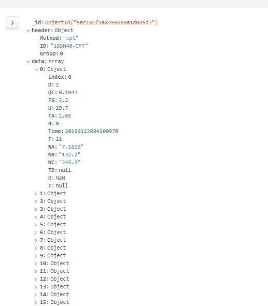The image size is (268, 306).
Task: Click the F field value 11
Action: pos(59,139)
